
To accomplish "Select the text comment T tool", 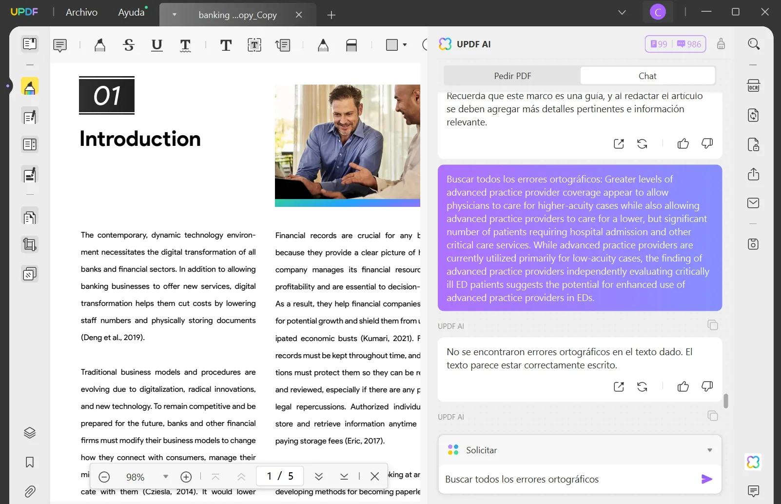I will [226, 45].
